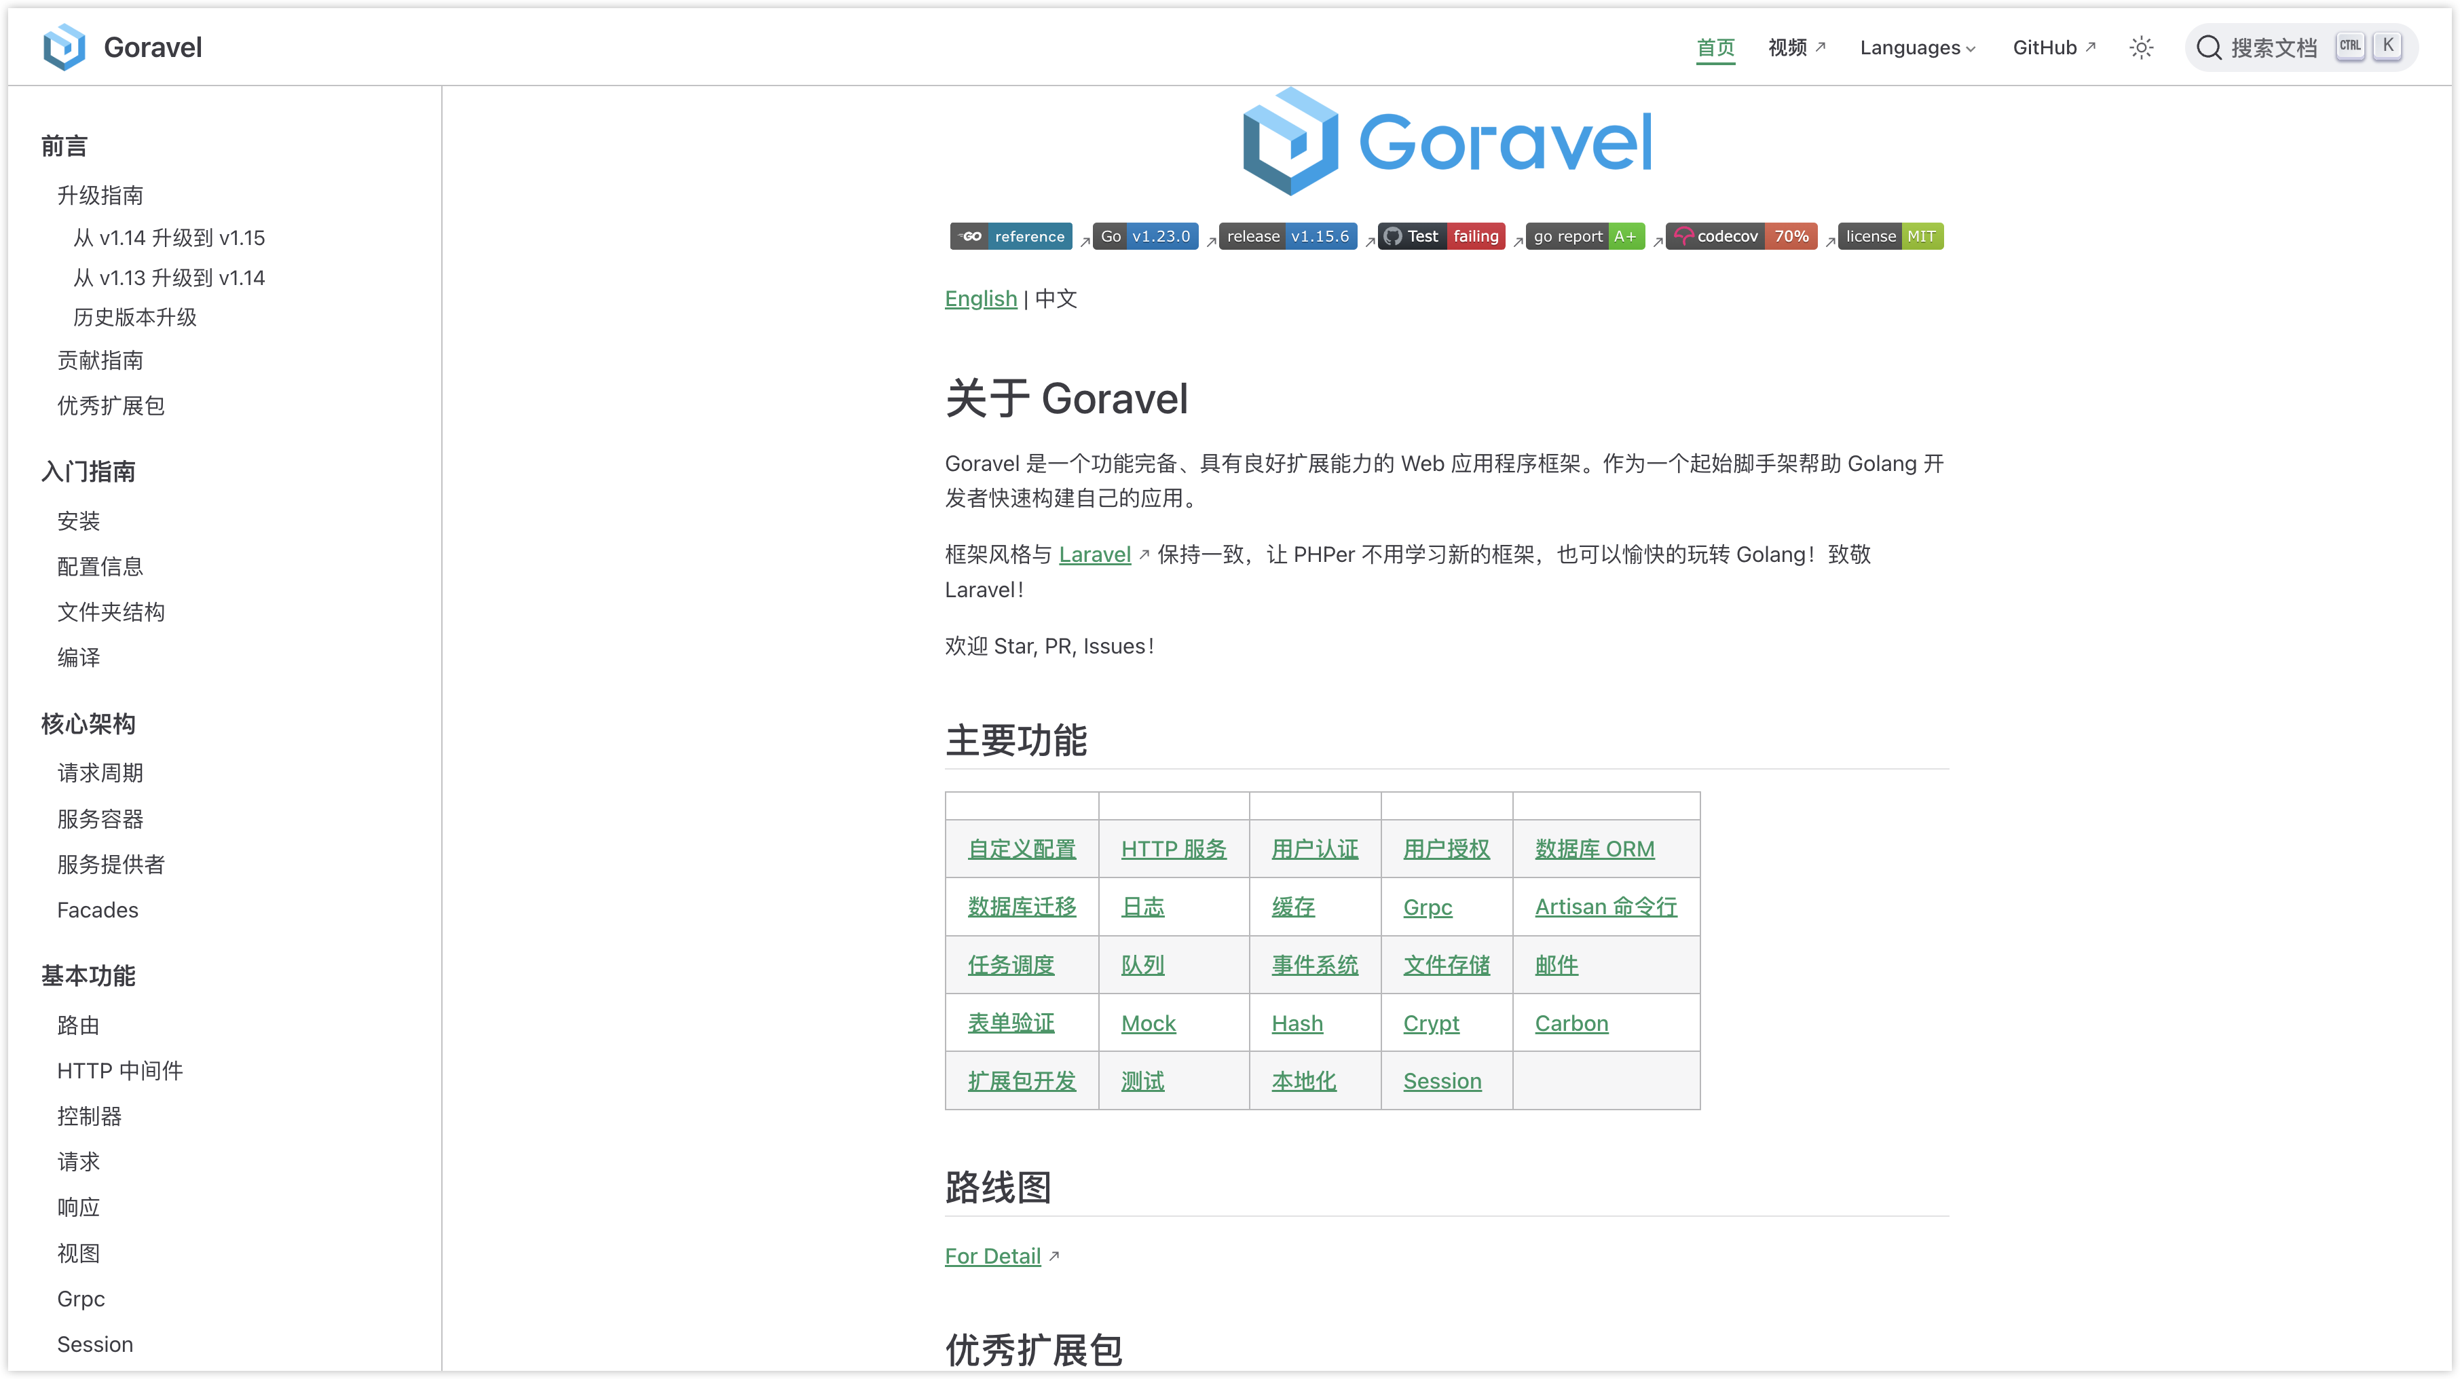Click the Test failing badge
This screenshot has height=1379, width=2460.
tap(1441, 236)
